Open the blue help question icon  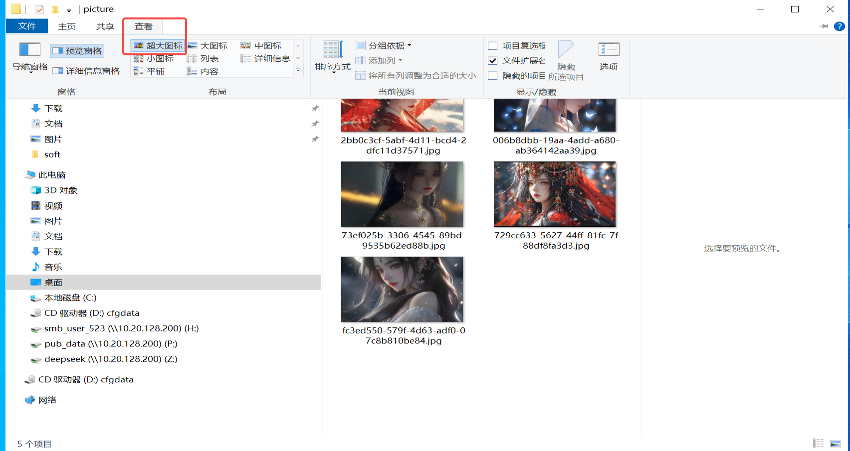(840, 26)
